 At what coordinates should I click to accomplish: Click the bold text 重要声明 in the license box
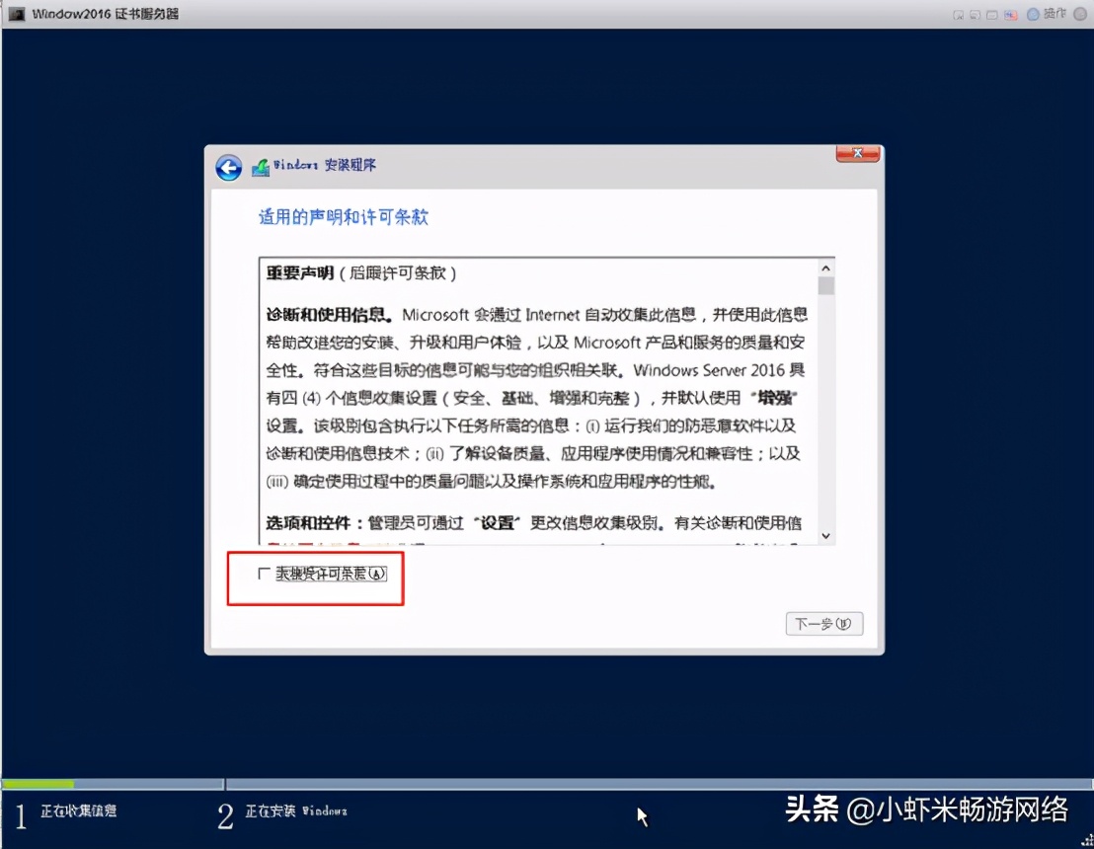[x=300, y=272]
